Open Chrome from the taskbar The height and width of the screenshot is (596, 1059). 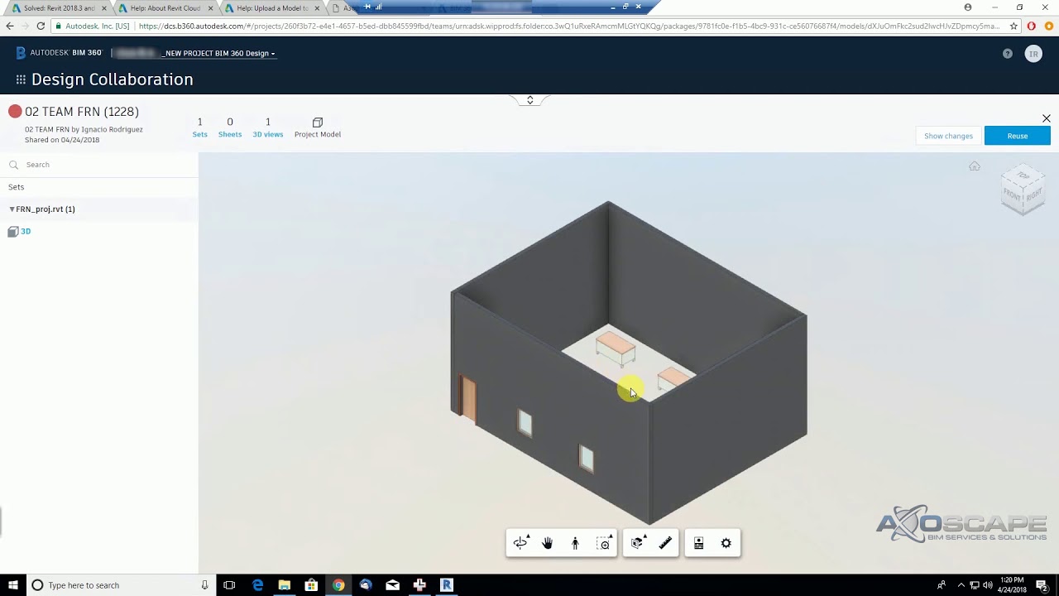point(338,585)
